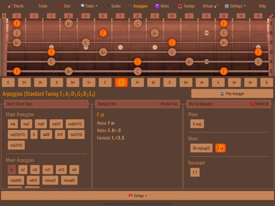Click the pin icon at fretboard corner
Screen dimensions: 275x206
271,16
